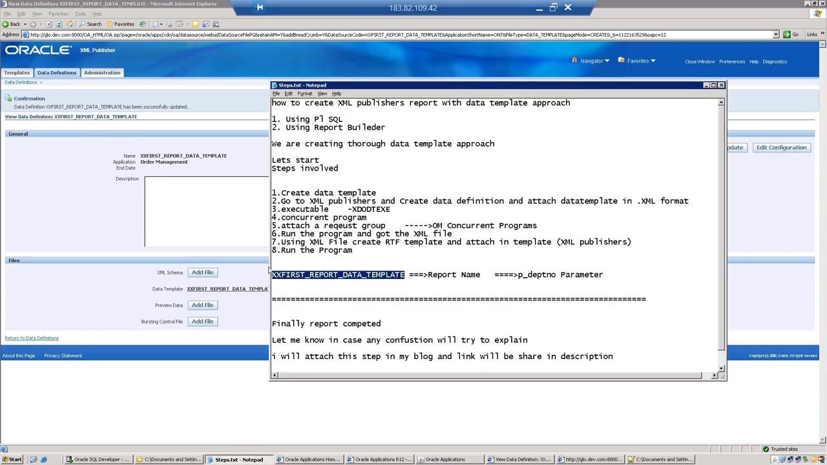
Task: Open the Administration tab
Action: (102, 72)
